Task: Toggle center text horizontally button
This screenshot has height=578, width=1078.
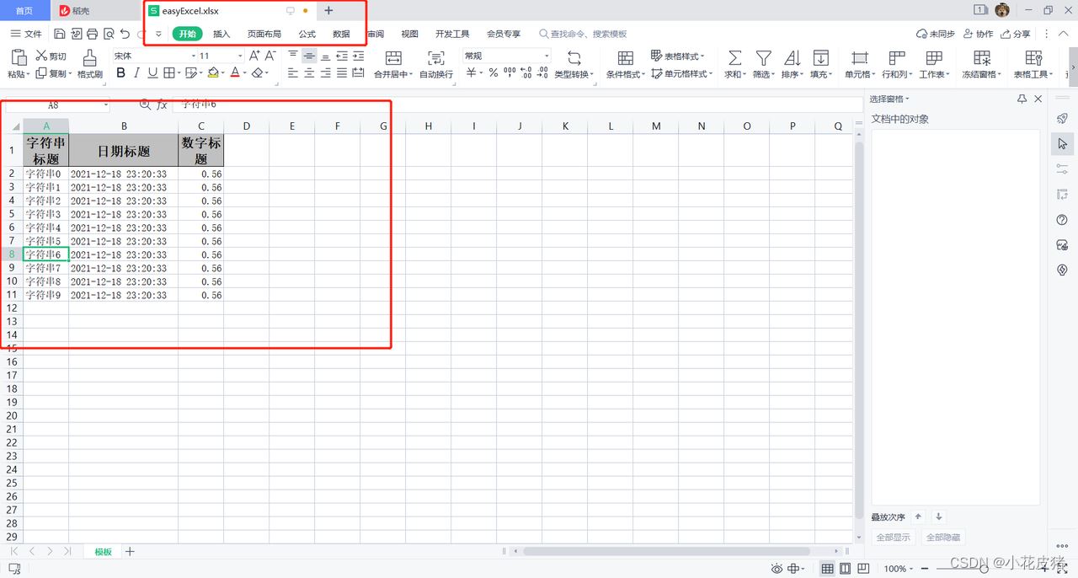Action: click(x=309, y=73)
